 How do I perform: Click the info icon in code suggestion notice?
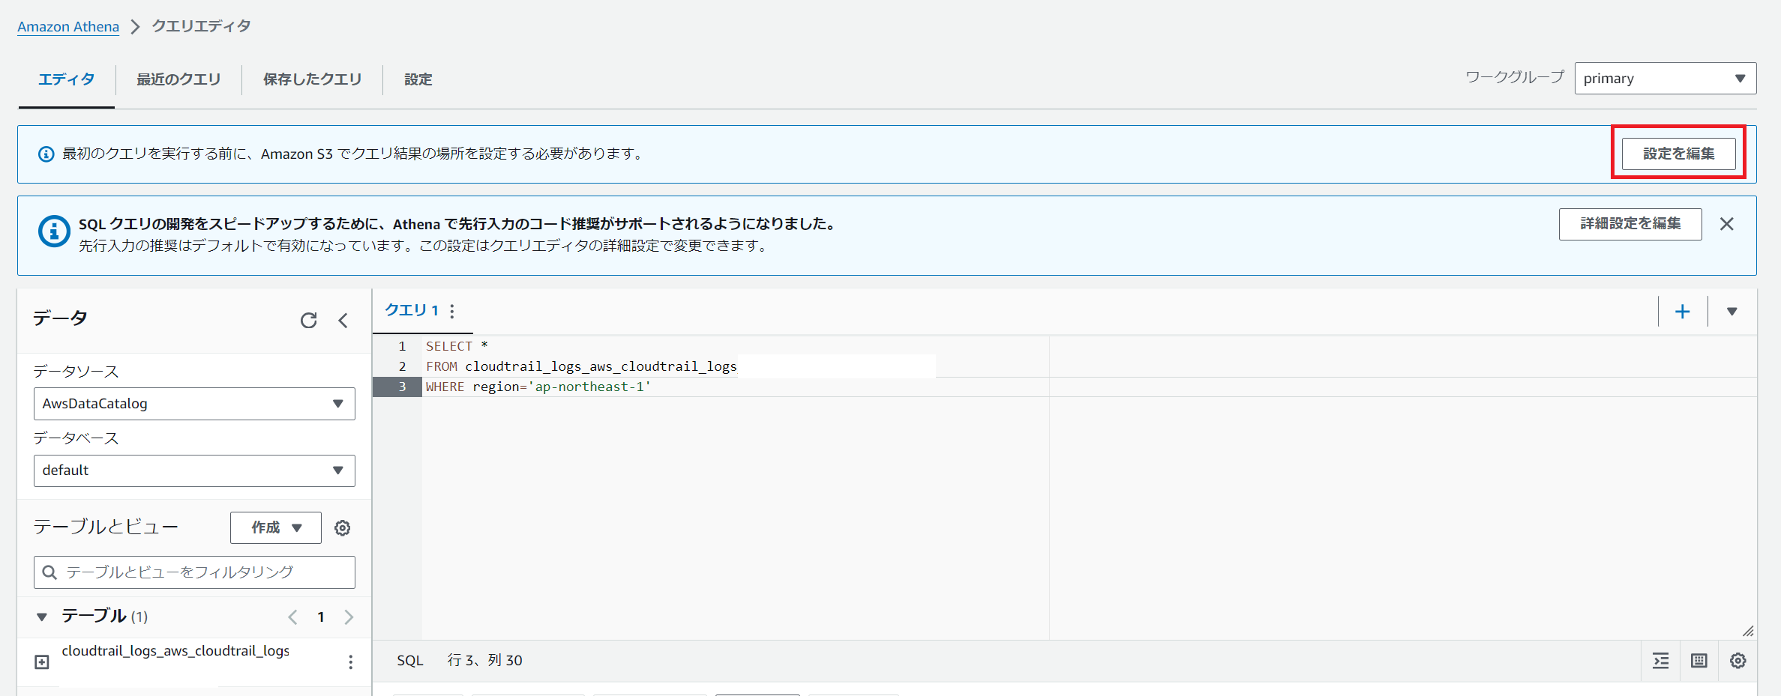(54, 232)
